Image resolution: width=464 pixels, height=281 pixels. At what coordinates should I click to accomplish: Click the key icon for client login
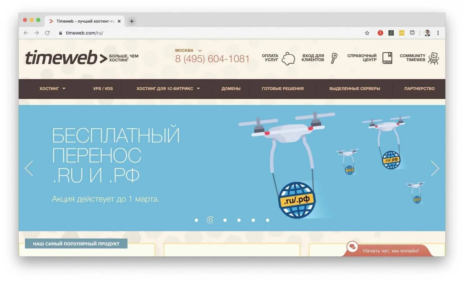pyautogui.click(x=334, y=58)
